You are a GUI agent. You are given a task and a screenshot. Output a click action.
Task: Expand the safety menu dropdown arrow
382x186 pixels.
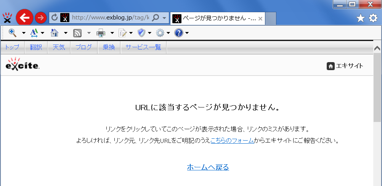[149, 33]
